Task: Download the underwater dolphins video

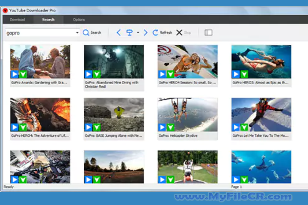Action: coord(244,179)
